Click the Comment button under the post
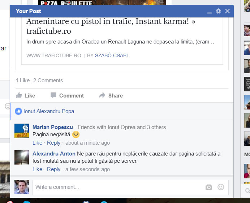Image resolution: width=250 pixels, height=203 pixels. pos(67,95)
